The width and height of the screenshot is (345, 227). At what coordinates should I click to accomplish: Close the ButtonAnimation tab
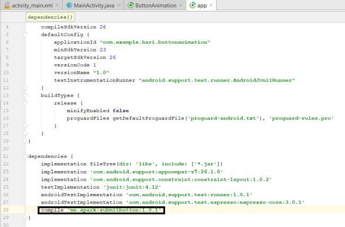click(x=180, y=5)
